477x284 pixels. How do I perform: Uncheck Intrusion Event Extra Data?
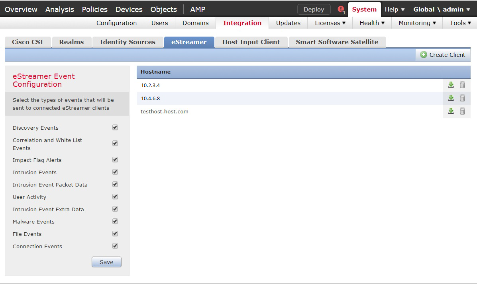115,209
